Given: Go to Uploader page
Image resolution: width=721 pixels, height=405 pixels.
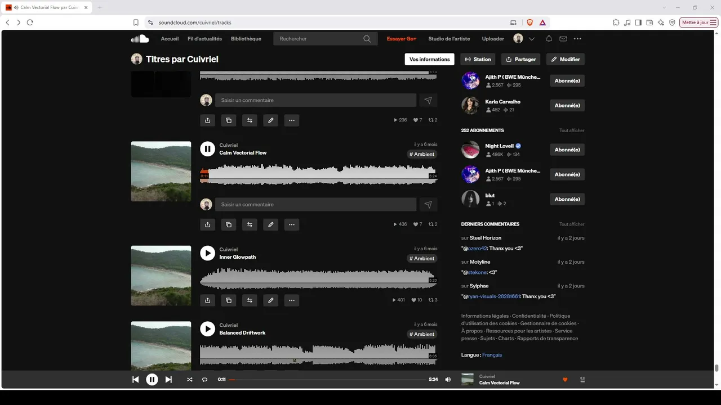Looking at the screenshot, I should pyautogui.click(x=493, y=39).
